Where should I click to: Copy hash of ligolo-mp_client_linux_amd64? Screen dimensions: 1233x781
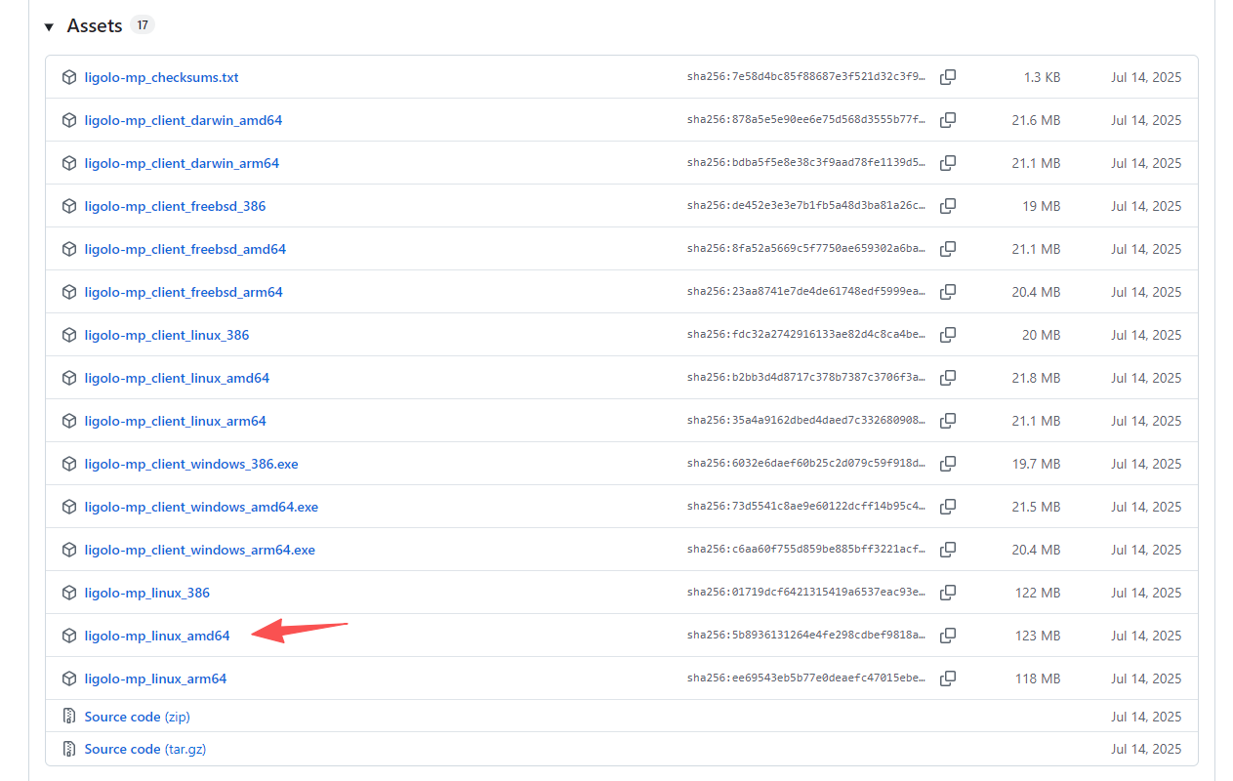(x=947, y=378)
